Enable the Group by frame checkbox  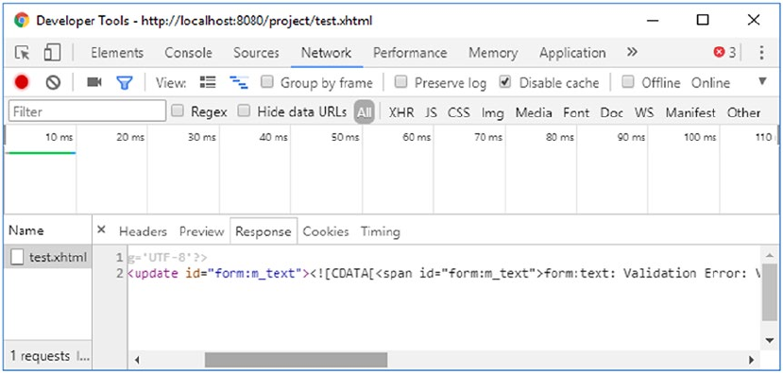pos(267,82)
